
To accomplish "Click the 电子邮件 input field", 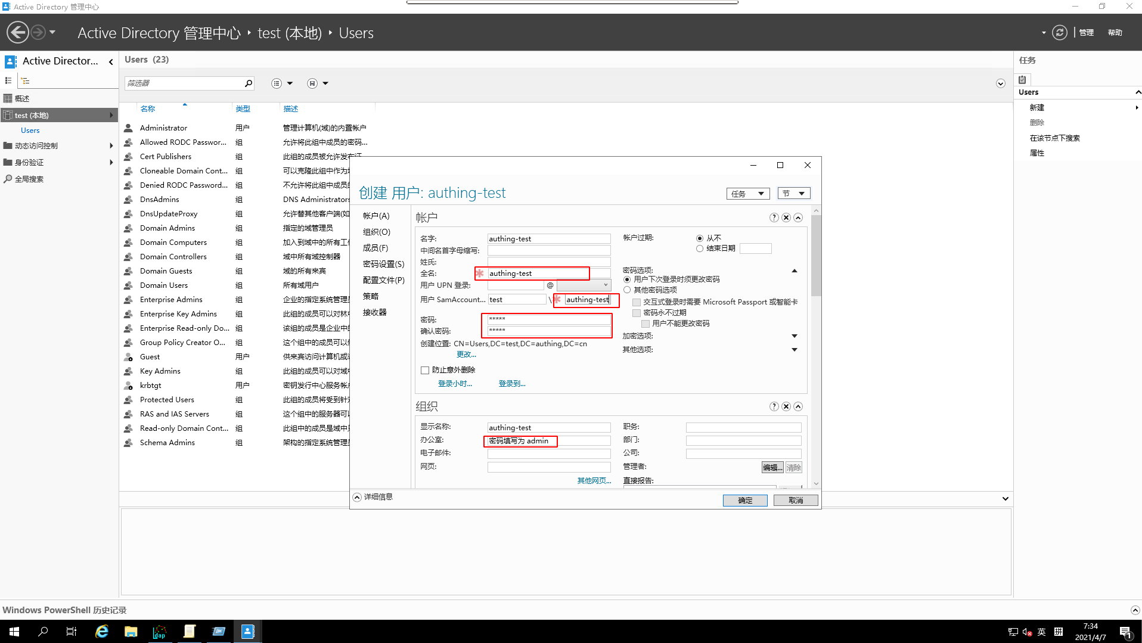I will click(x=548, y=453).
